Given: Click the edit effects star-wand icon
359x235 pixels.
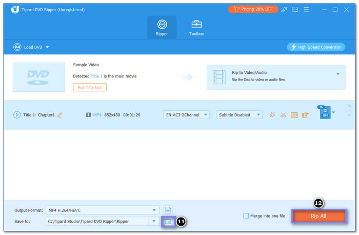Looking at the screenshot, I should point(272,115).
